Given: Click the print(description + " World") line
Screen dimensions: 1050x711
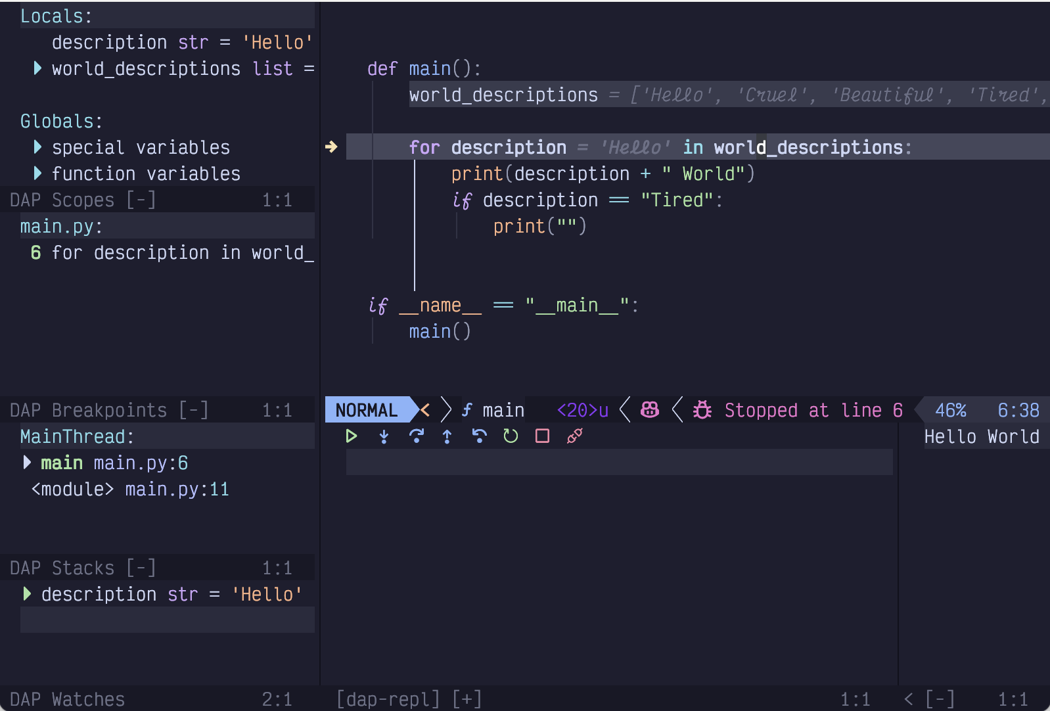Looking at the screenshot, I should pyautogui.click(x=603, y=173).
